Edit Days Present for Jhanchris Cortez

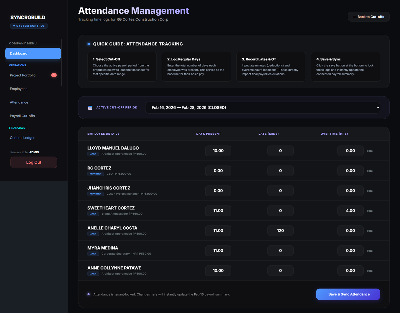click(218, 191)
